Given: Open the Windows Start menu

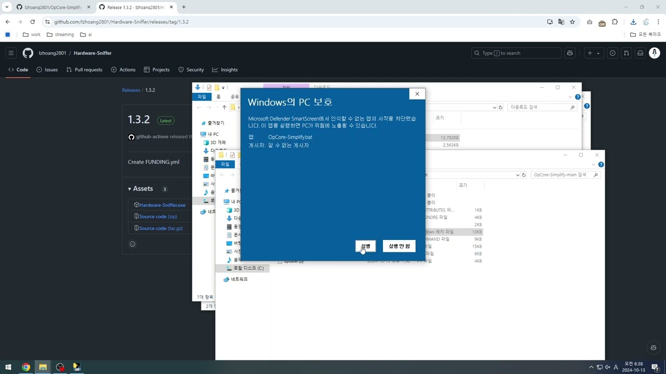Looking at the screenshot, I should pos(8,367).
